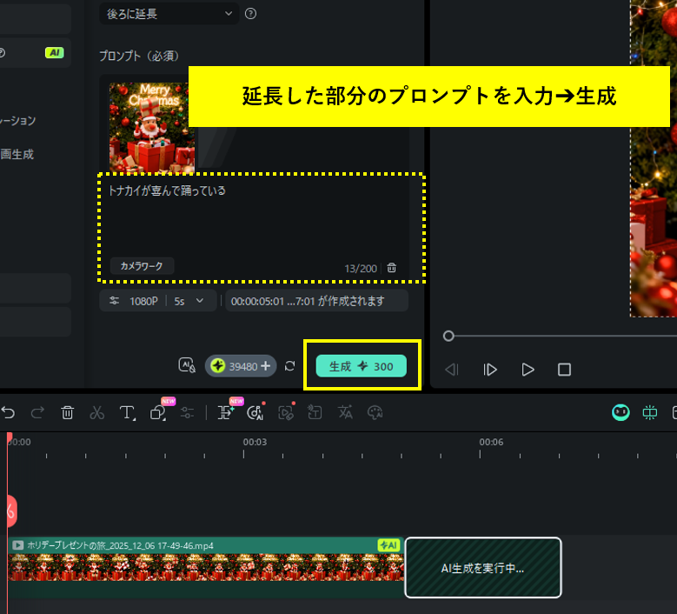677x614 pixels.
Task: Open the 1080P 5s settings dropdown
Action: point(158,301)
